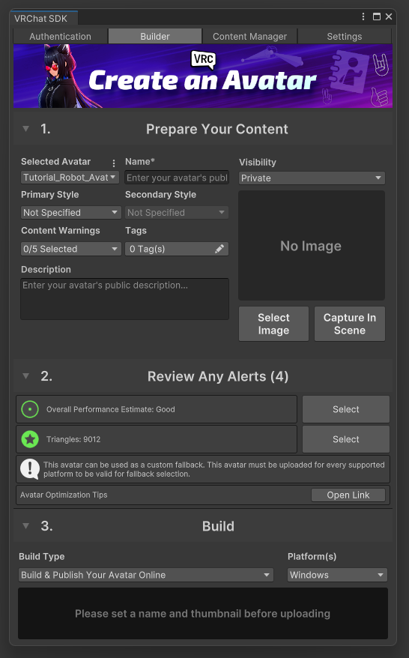Click the Overall Performance Estimate: Good text
This screenshot has width=409, height=658.
111,409
